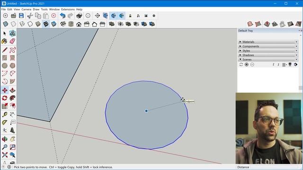The width and height of the screenshot is (303, 170).
Task: Select the Polygon drawing tool
Action: [x=13, y=66]
